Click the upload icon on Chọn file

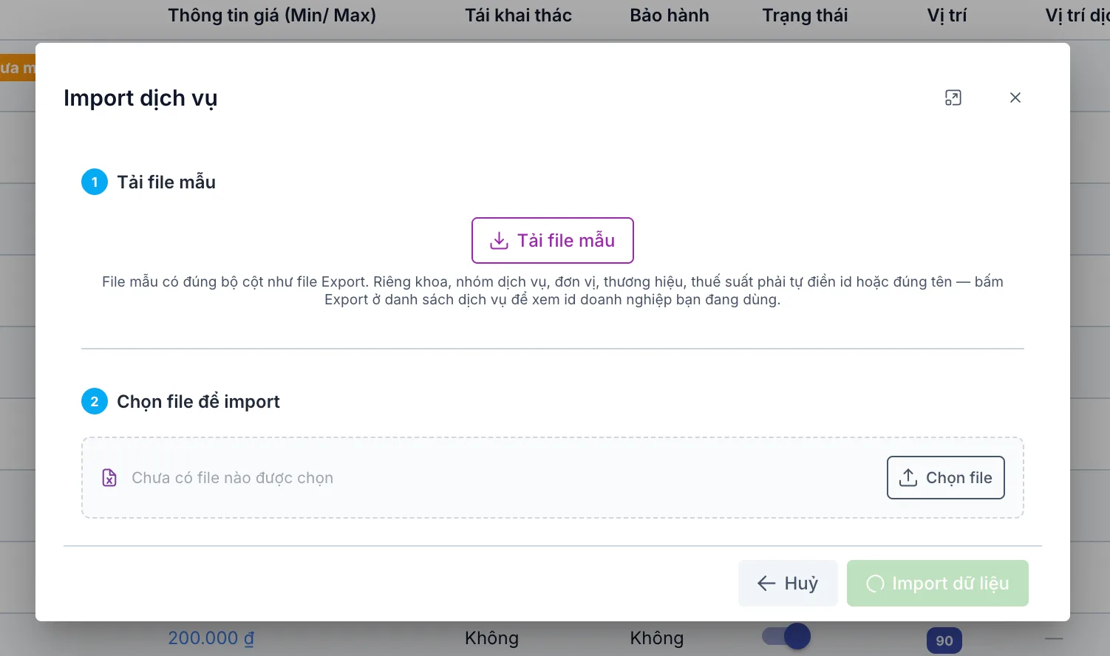908,478
